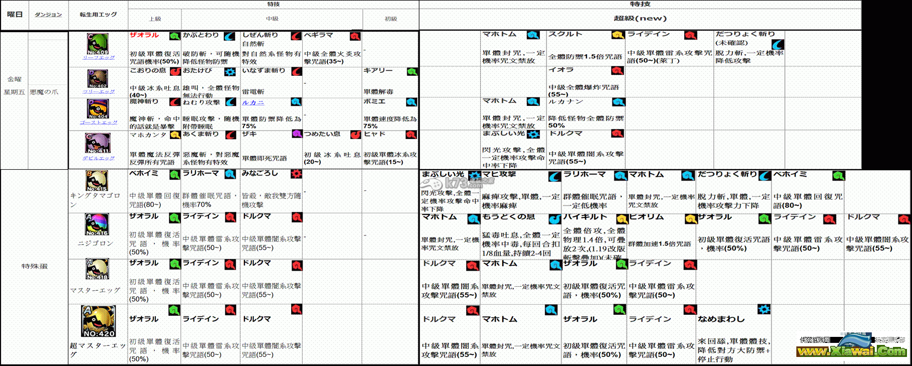Click the green icon next to キアリー
The width and height of the screenshot is (912, 366).
point(412,71)
